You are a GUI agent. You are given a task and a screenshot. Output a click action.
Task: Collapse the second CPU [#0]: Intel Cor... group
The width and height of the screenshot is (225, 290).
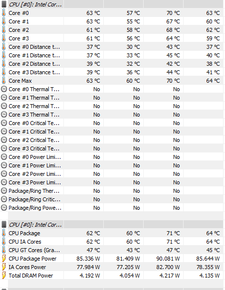pyautogui.click(x=35, y=225)
